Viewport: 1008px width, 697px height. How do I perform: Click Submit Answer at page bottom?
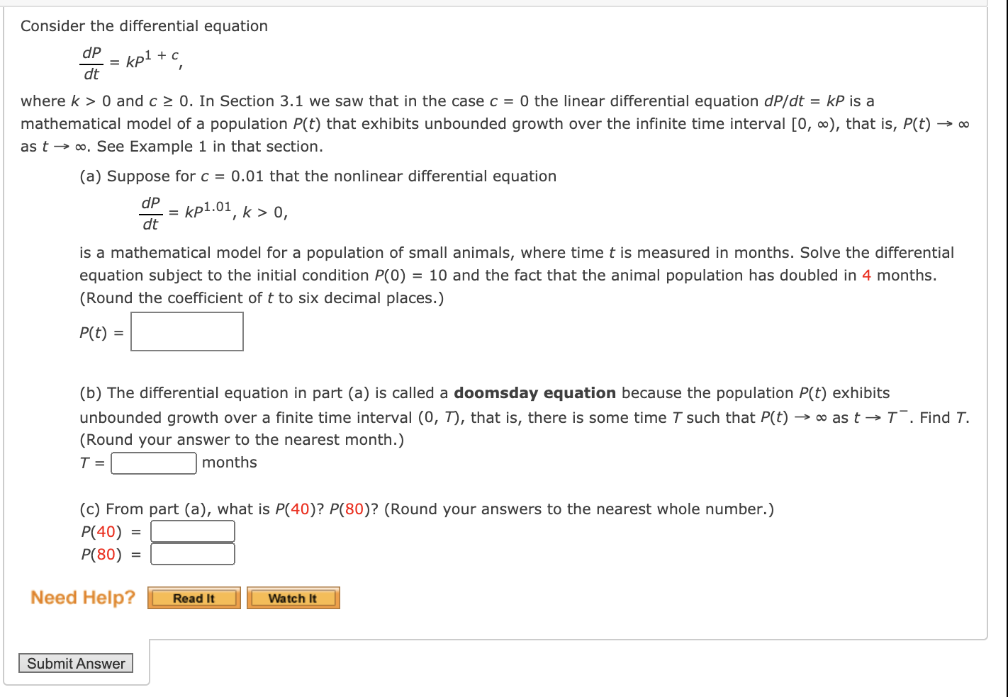76,663
